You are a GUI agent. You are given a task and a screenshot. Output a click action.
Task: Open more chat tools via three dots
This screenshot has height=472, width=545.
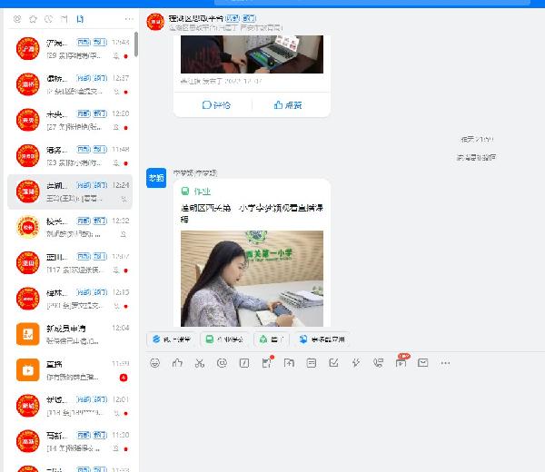pyautogui.click(x=445, y=363)
